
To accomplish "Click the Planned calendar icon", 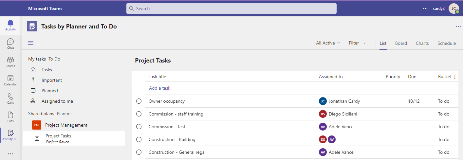I will pyautogui.click(x=33, y=91).
